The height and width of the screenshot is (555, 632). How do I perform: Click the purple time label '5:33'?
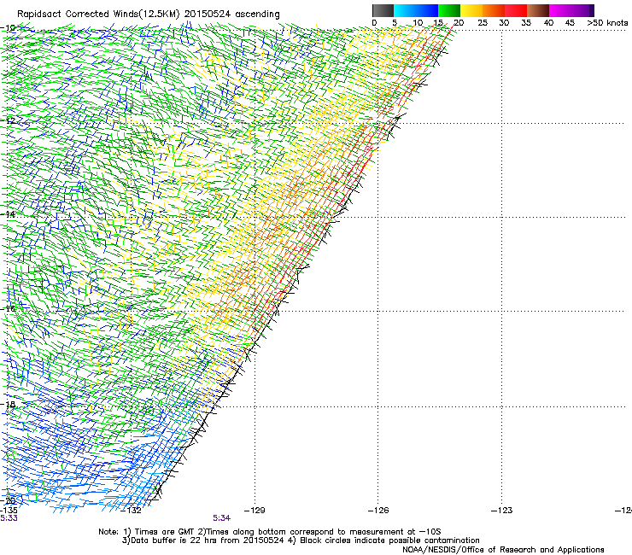[x=9, y=518]
